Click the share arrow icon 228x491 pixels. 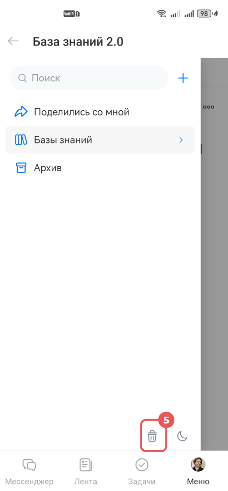[21, 112]
